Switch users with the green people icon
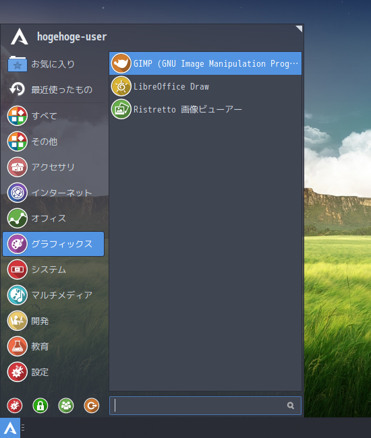This screenshot has height=438, width=371. pyautogui.click(x=66, y=405)
